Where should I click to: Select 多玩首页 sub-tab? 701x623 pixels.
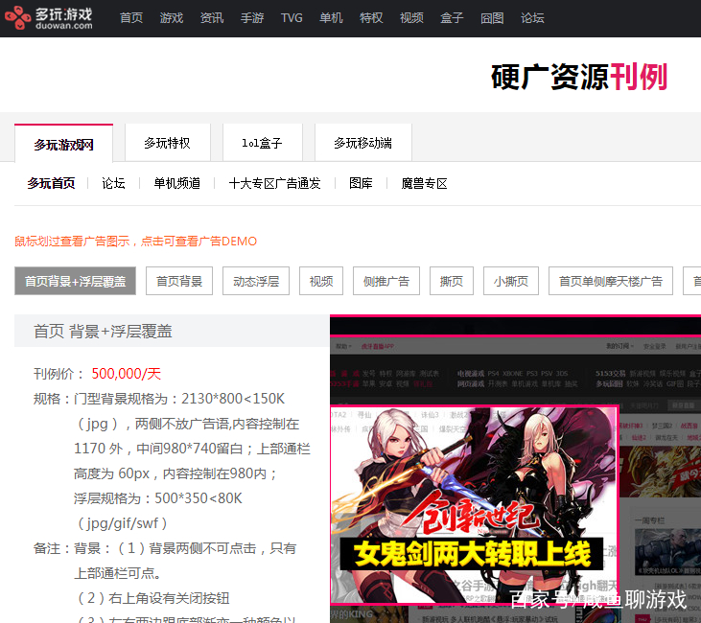(x=51, y=183)
